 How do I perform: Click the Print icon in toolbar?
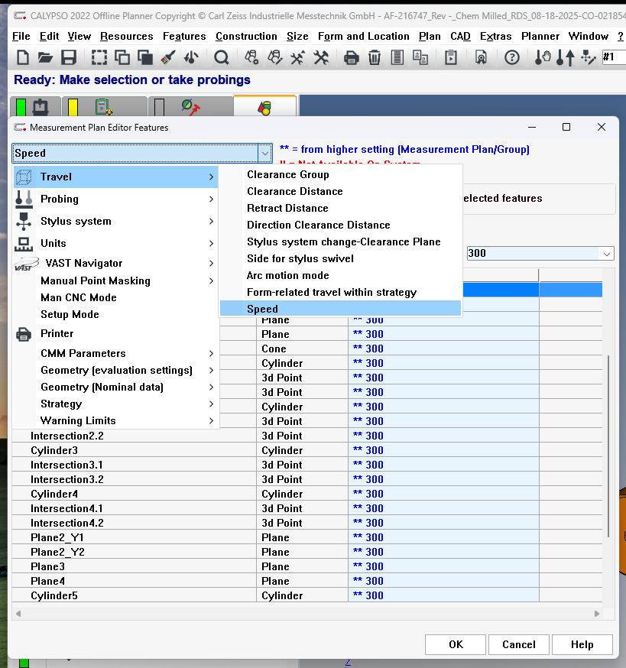tap(351, 57)
